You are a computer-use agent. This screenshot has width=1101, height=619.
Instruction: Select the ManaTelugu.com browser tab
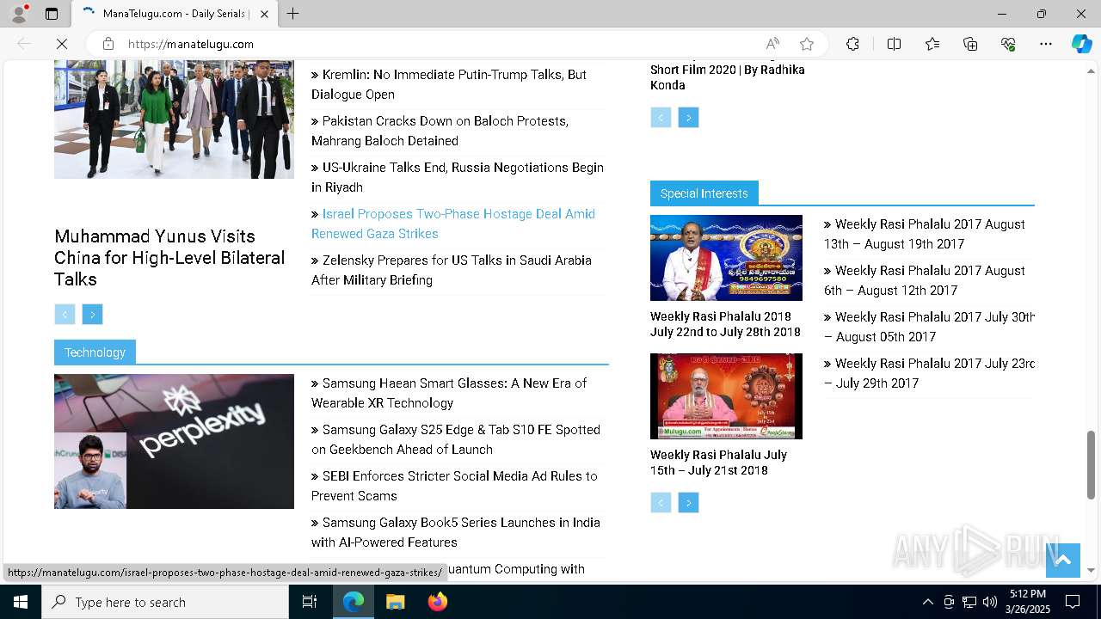(x=175, y=14)
